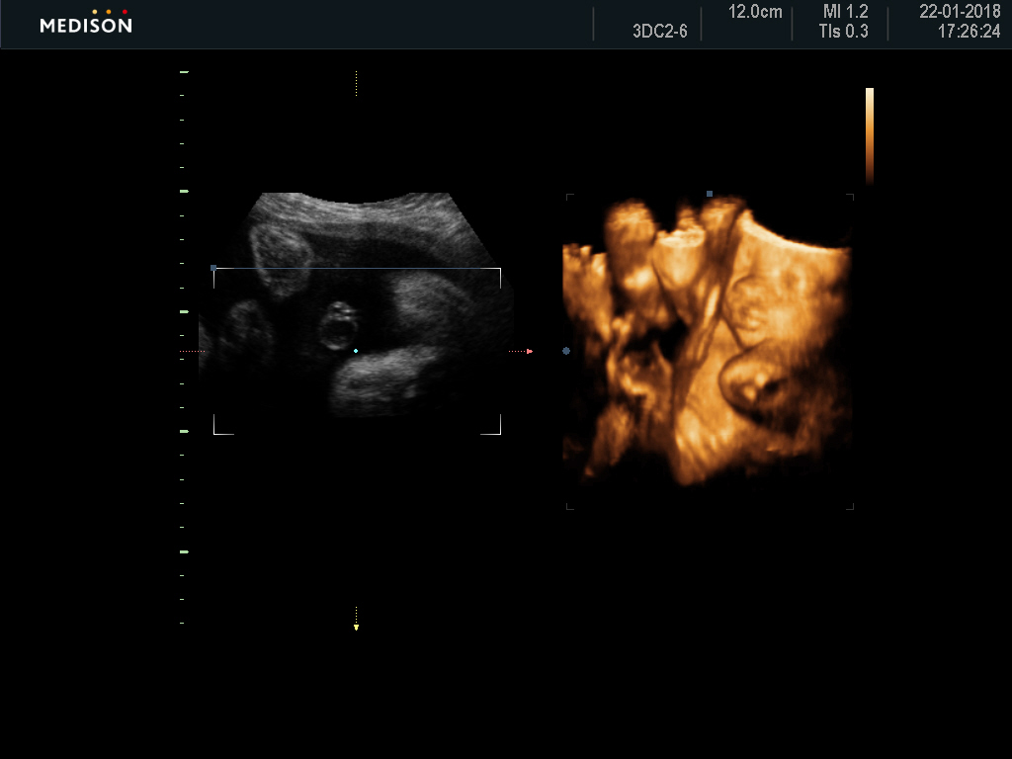Click the sepia color map bar
Image resolution: width=1012 pixels, height=759 pixels.
[x=870, y=135]
